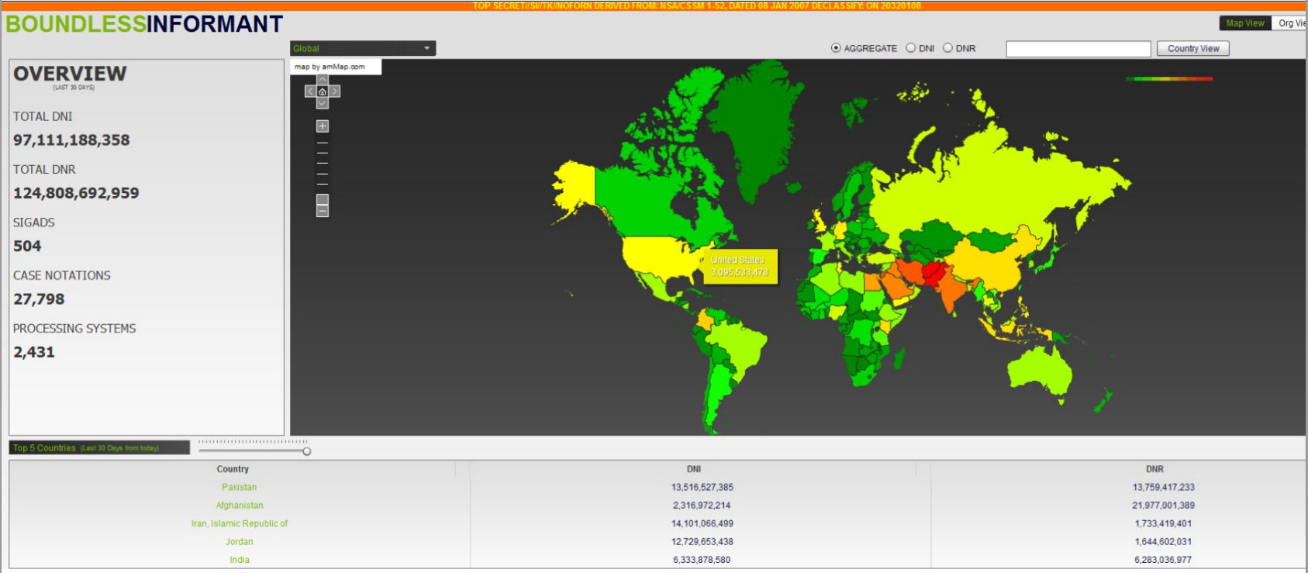
Task: Switch to Org View tab
Action: point(1291,23)
